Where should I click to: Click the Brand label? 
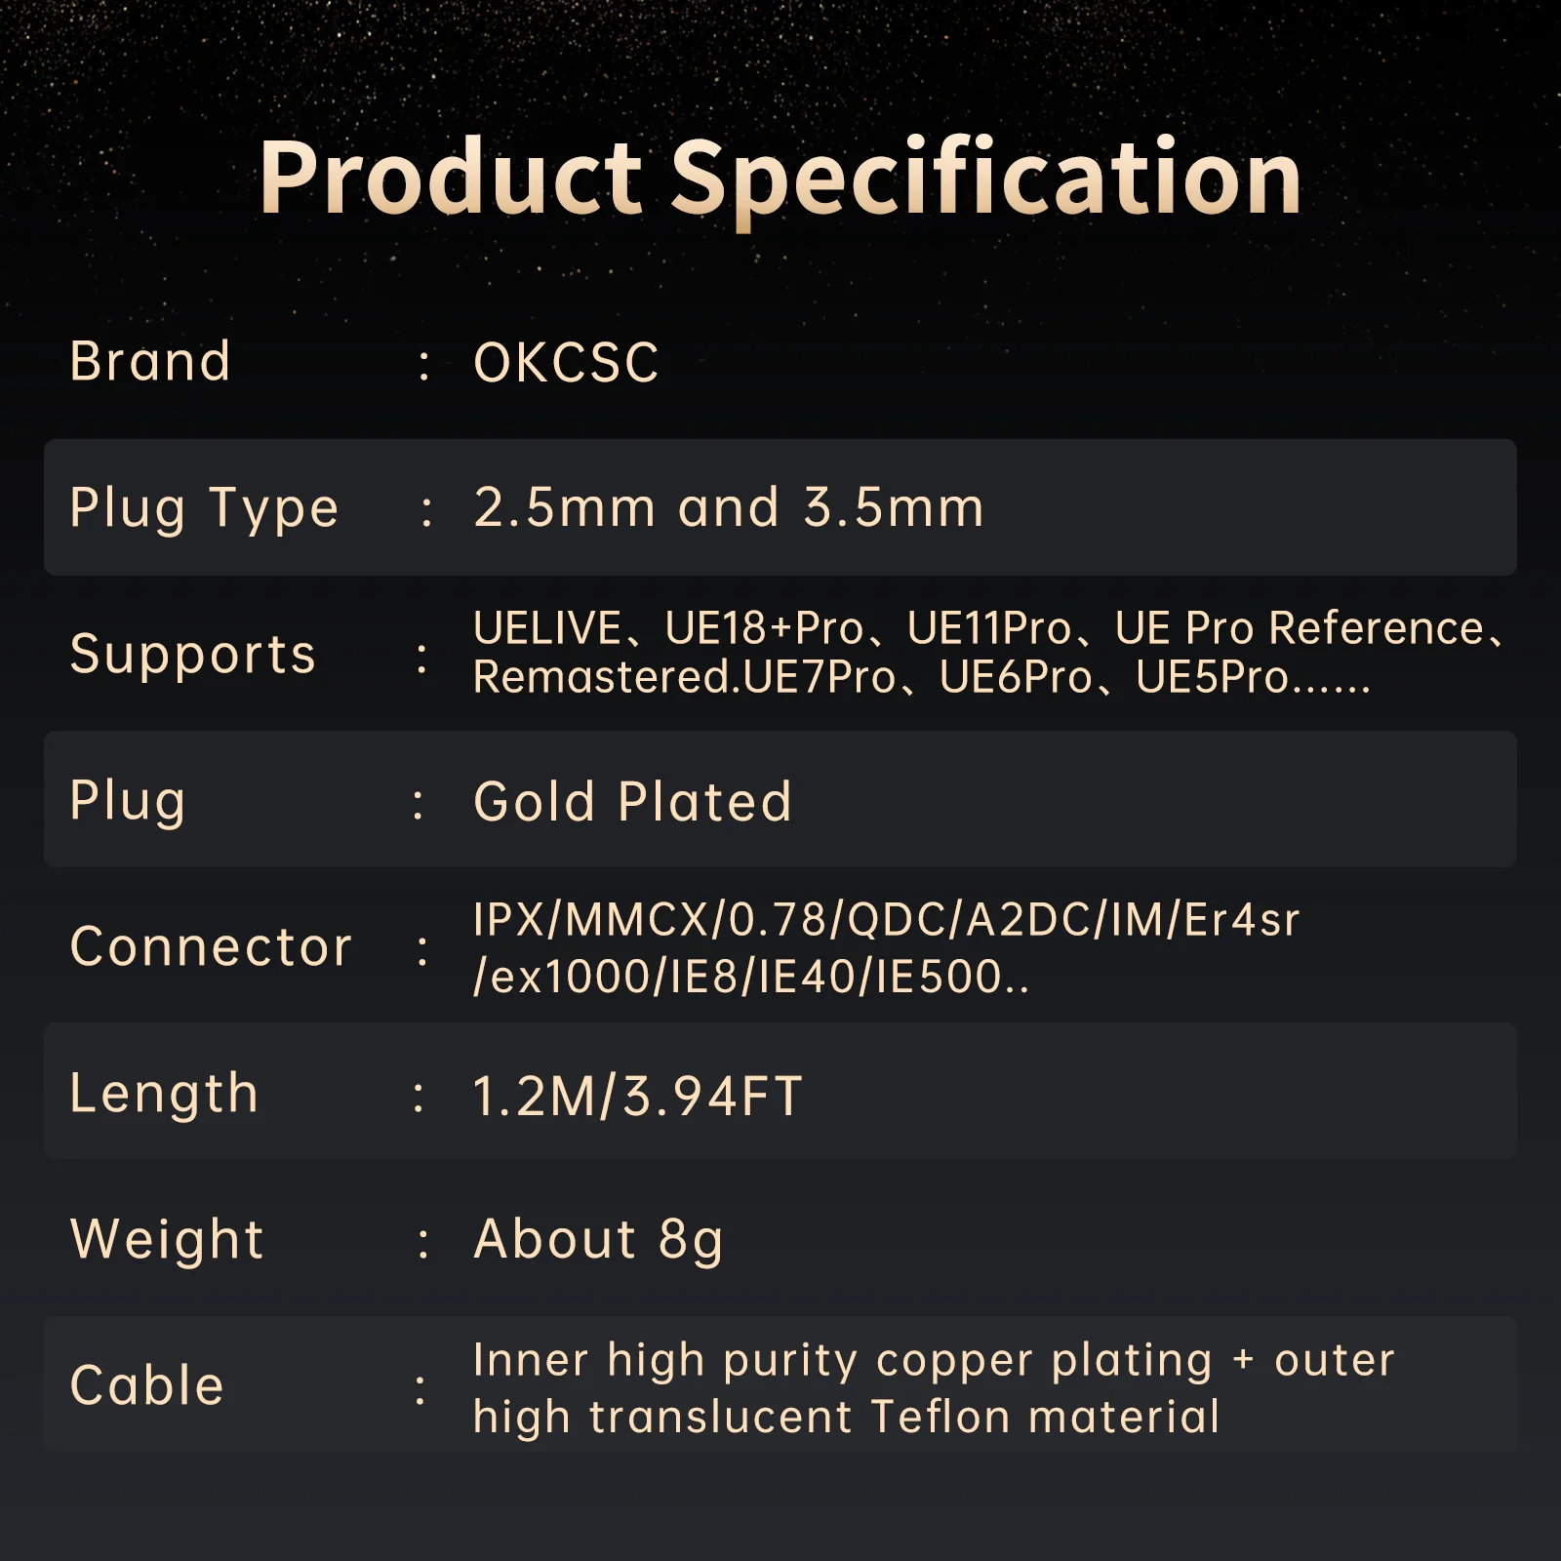[150, 362]
